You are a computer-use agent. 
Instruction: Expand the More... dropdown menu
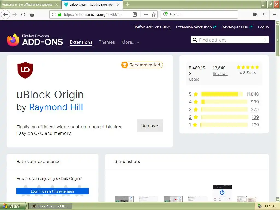tap(130, 42)
